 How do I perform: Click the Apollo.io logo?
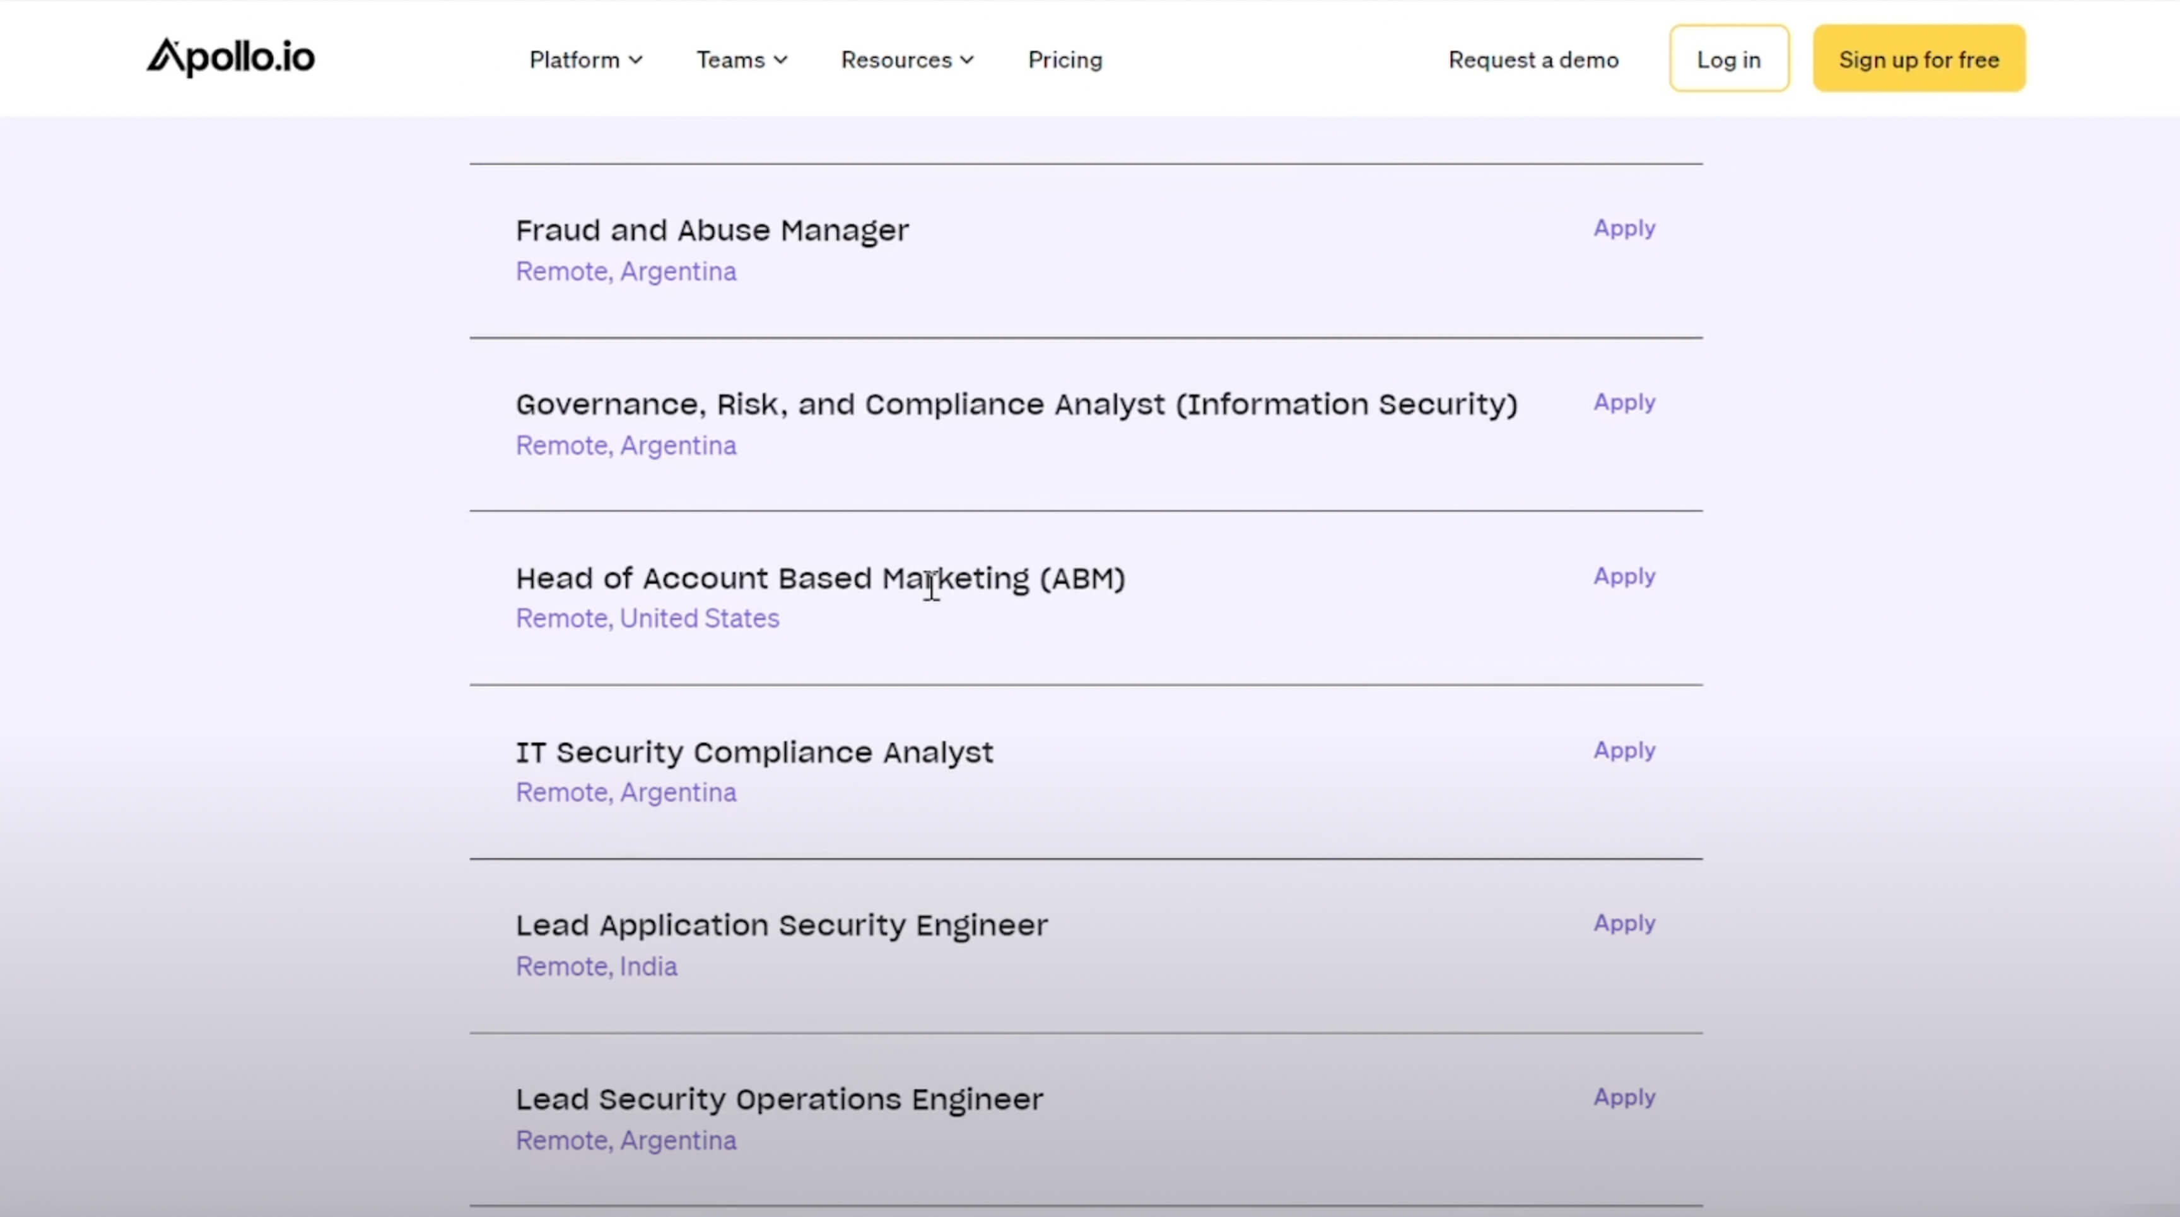[x=230, y=57]
